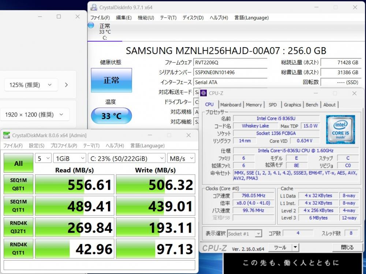Click the SEQ1M Q8T1 read result 556.61
The height and width of the screenshot is (274, 366).
click(x=74, y=184)
